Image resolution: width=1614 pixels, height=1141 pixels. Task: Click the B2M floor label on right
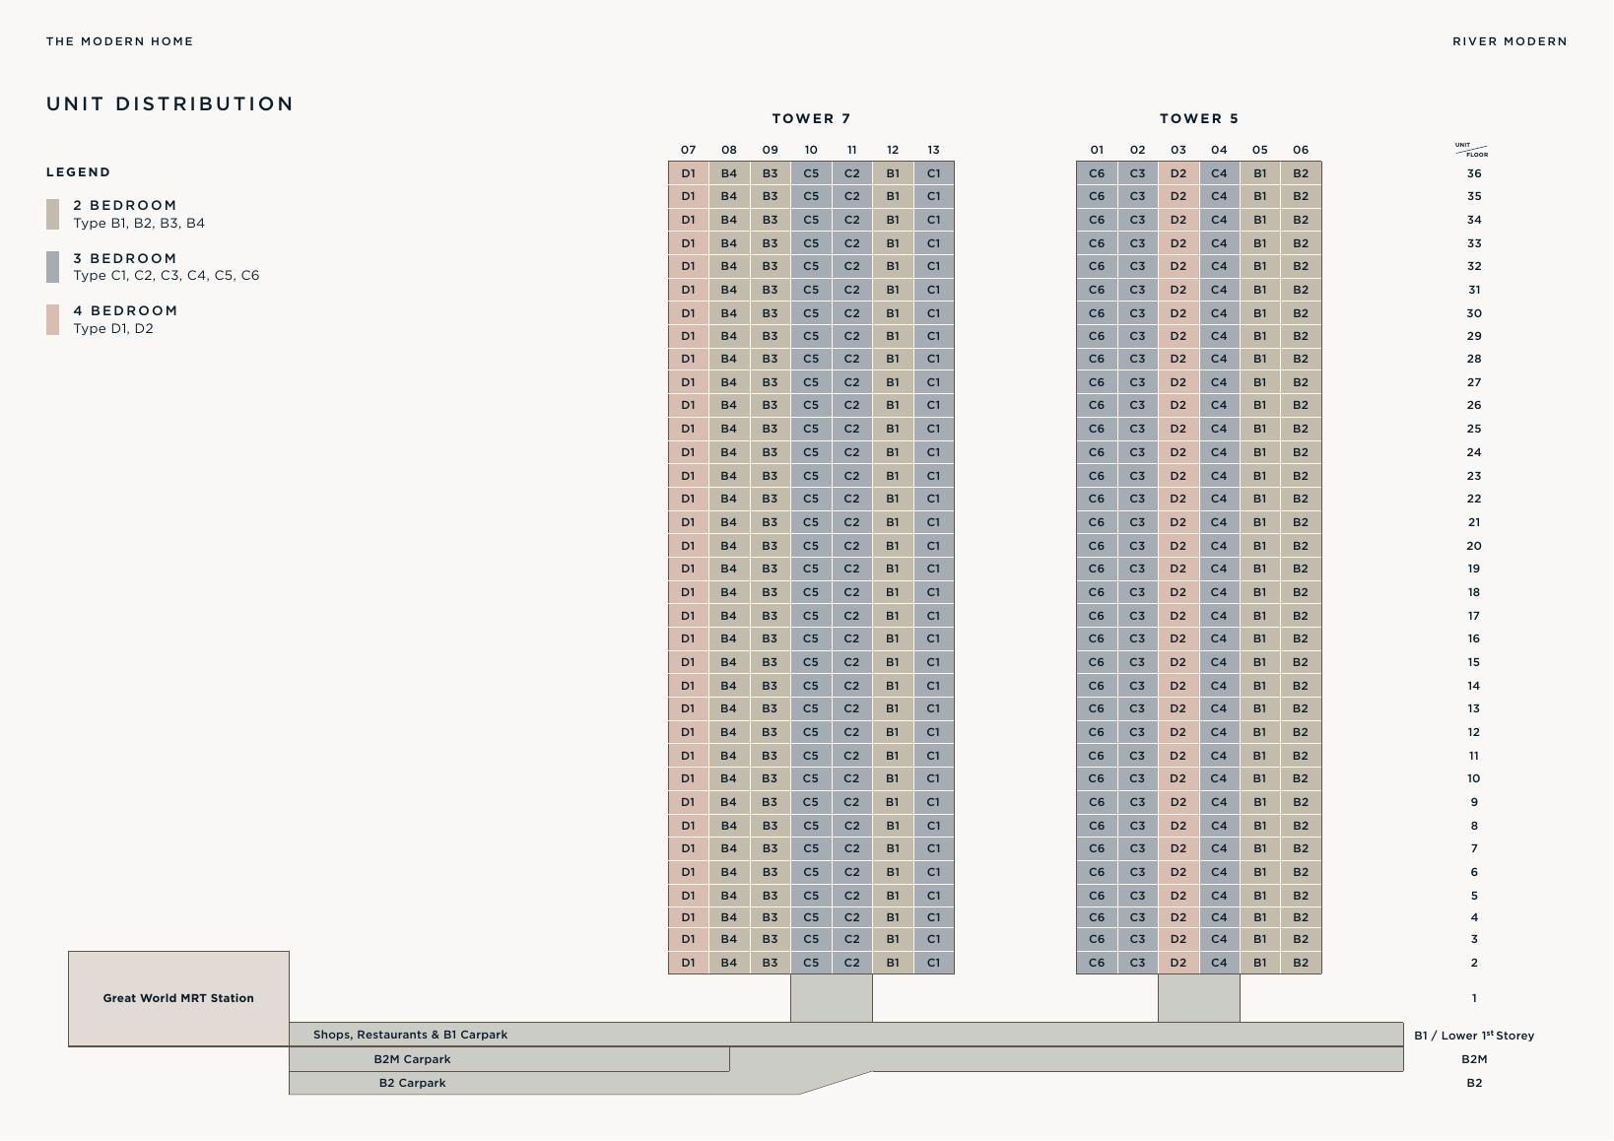[x=1474, y=1059]
